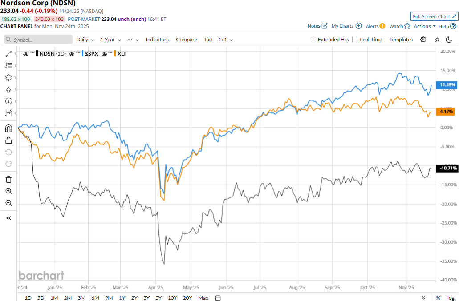Open the Full Screen Chart
The width and height of the screenshot is (459, 301).
434,16
